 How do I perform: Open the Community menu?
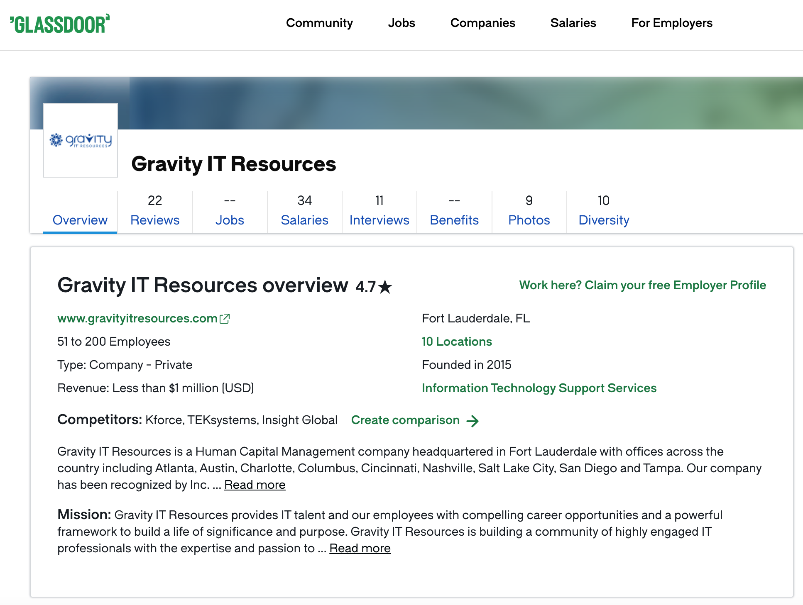point(319,23)
